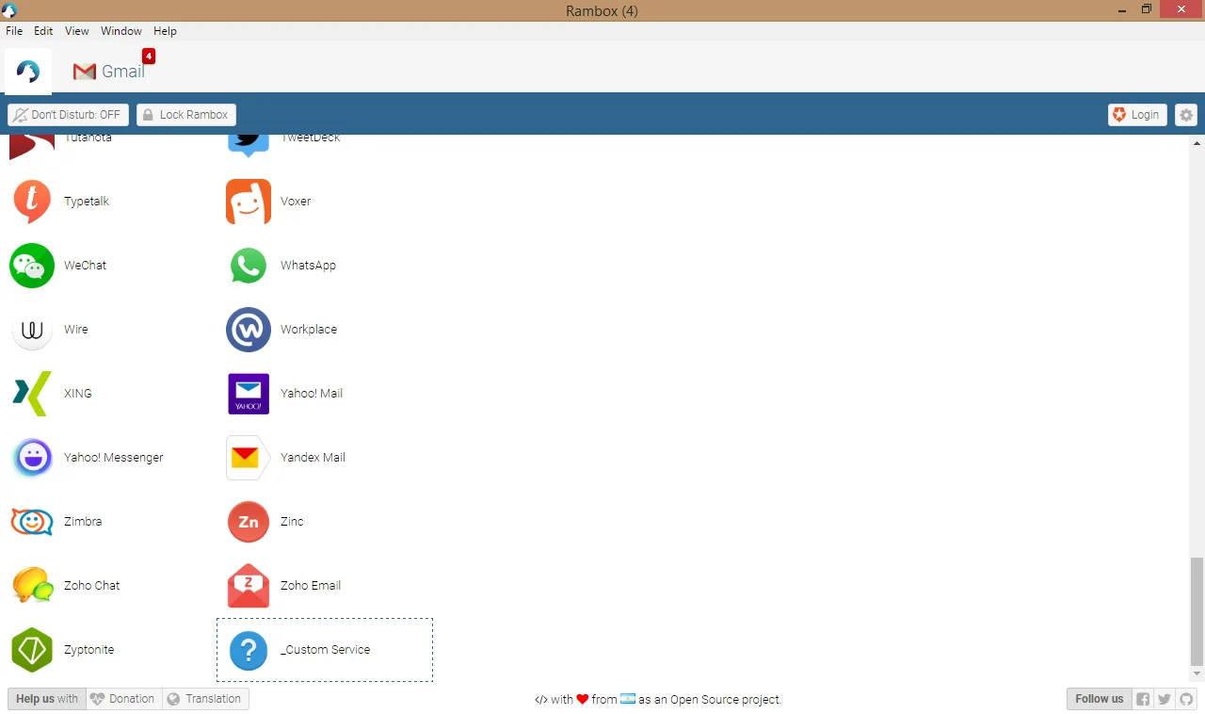The height and width of the screenshot is (714, 1205).
Task: Click the scrollbar down arrow
Action: pos(1197,673)
